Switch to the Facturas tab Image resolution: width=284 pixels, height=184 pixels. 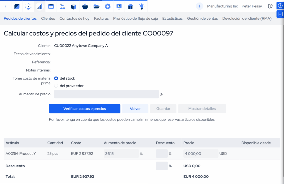click(101, 18)
